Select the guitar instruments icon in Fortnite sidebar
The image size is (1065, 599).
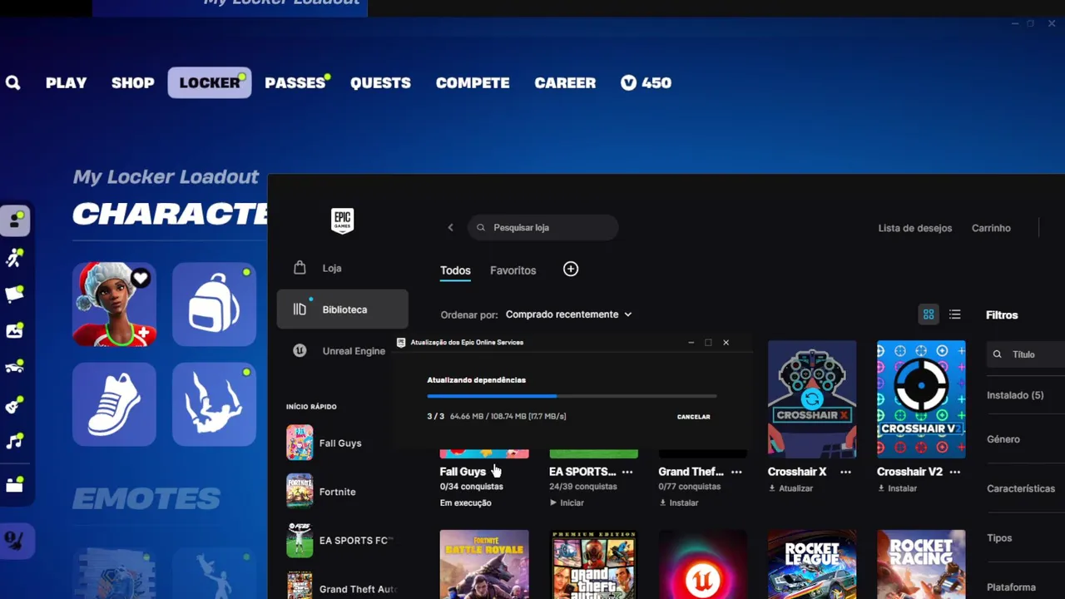click(15, 405)
